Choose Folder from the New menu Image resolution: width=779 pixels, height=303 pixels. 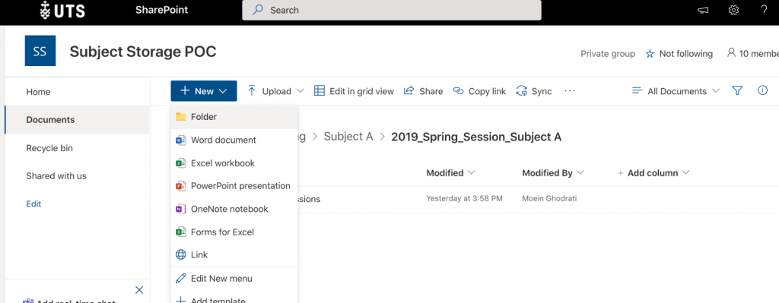point(234,117)
